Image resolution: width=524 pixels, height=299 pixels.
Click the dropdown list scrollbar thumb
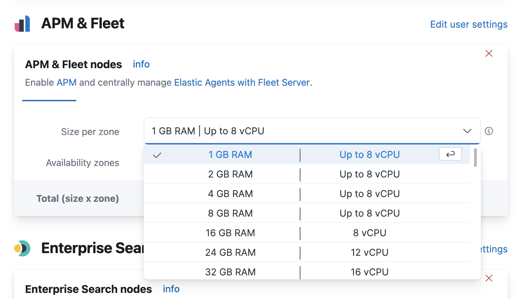475,158
